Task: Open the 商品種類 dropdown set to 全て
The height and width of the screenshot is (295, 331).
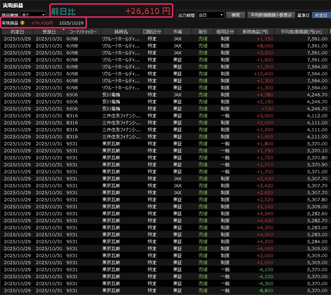Action: pos(33,15)
